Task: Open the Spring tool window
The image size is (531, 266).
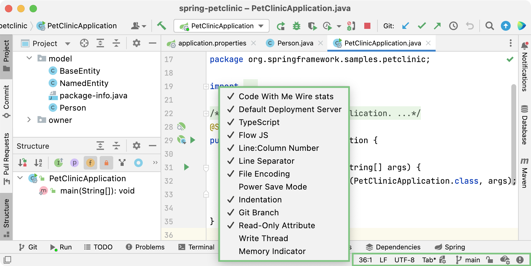Action: [x=450, y=247]
